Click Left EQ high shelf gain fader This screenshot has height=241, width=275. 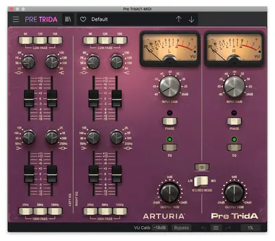coord(52,98)
